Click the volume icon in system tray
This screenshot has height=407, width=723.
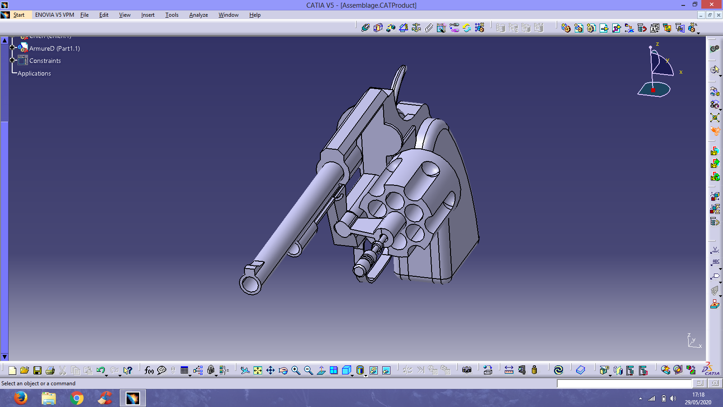click(673, 398)
